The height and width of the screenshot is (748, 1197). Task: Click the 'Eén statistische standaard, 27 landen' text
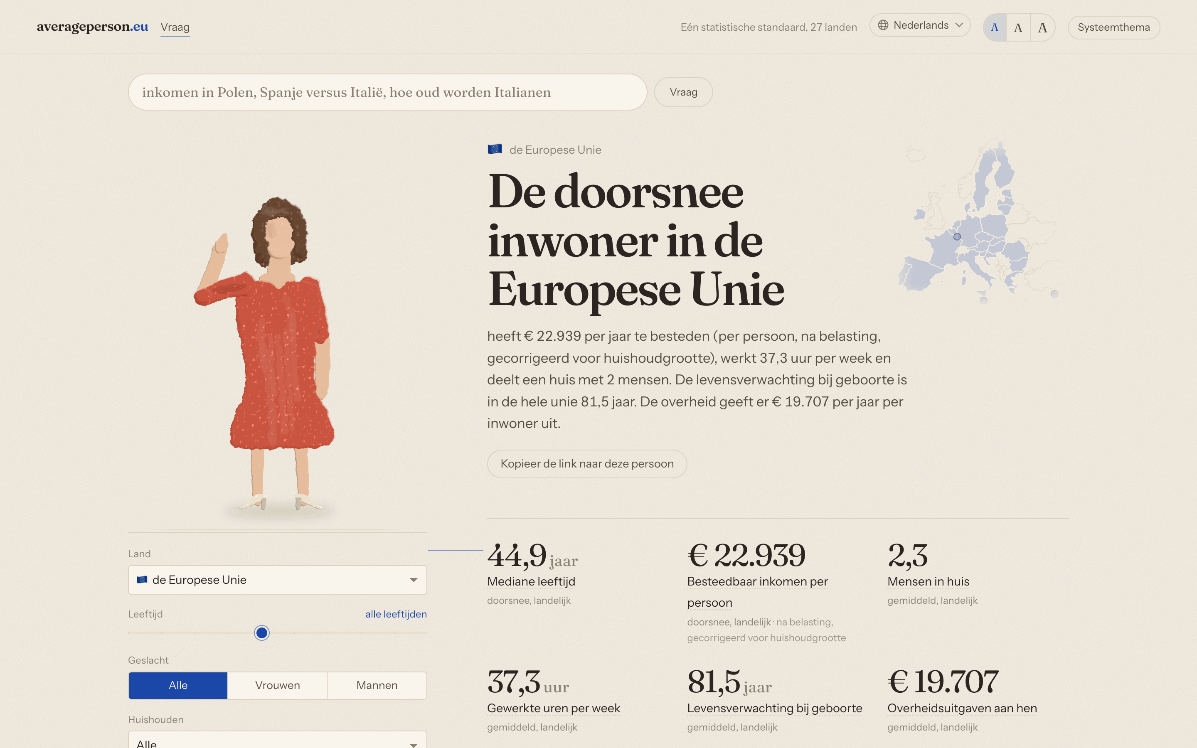[768, 27]
